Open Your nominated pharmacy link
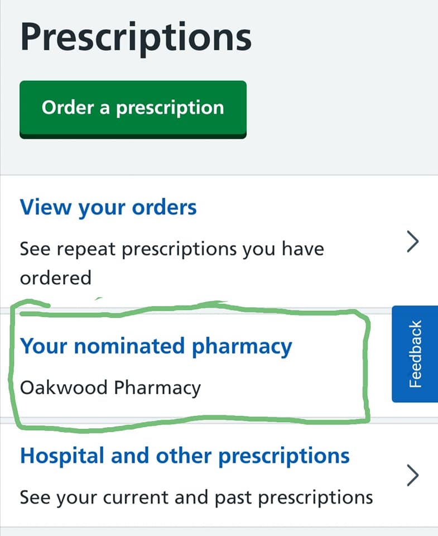This screenshot has height=536, width=438. [156, 346]
